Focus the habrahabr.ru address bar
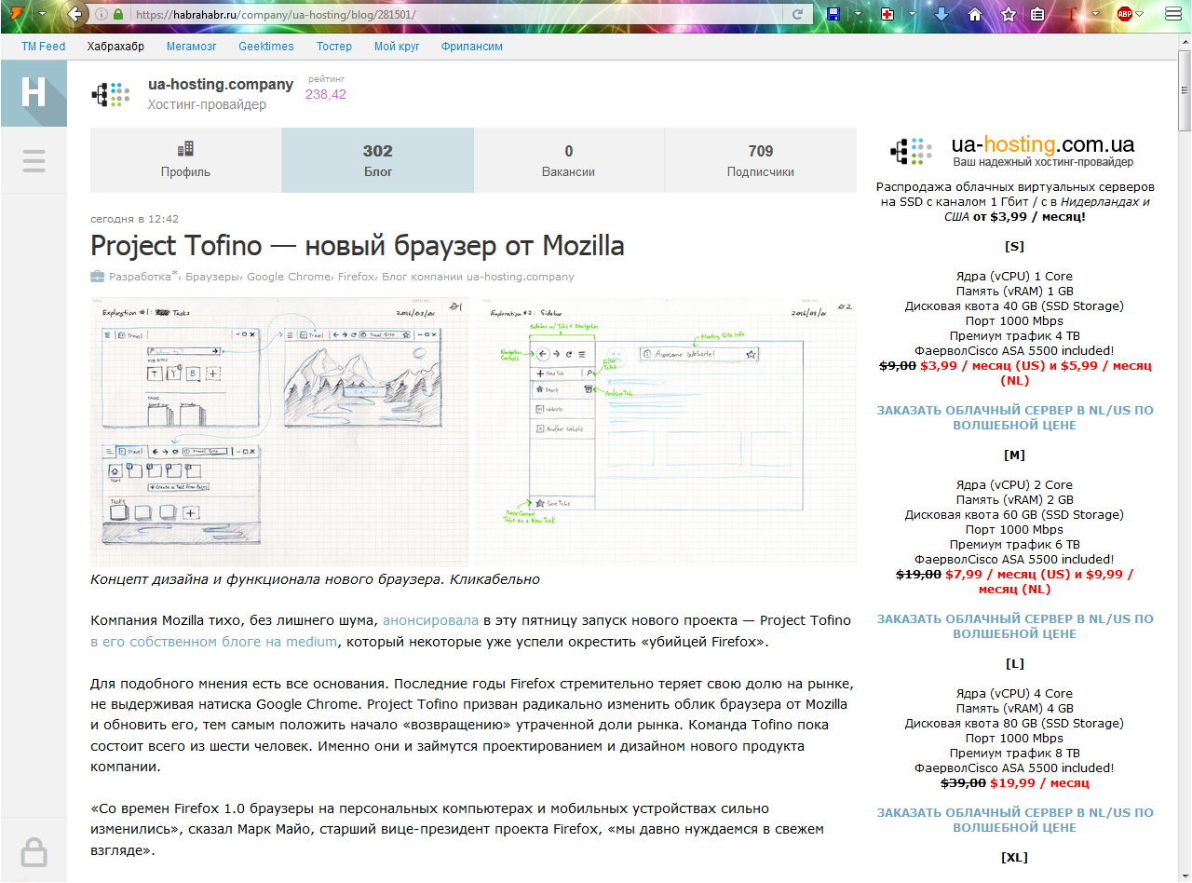 pos(456,15)
